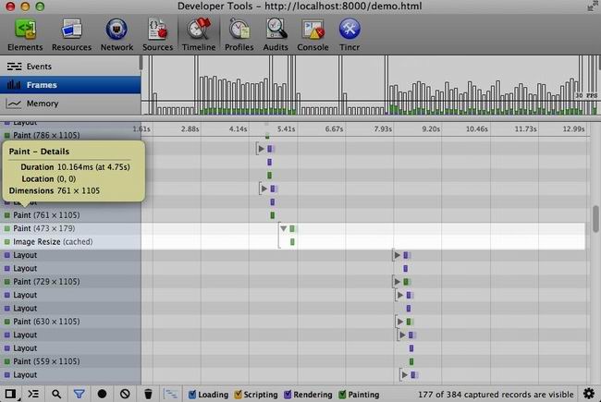Click the 5.41s time marker
Screen dimensions: 601x402
pyautogui.click(x=286, y=129)
